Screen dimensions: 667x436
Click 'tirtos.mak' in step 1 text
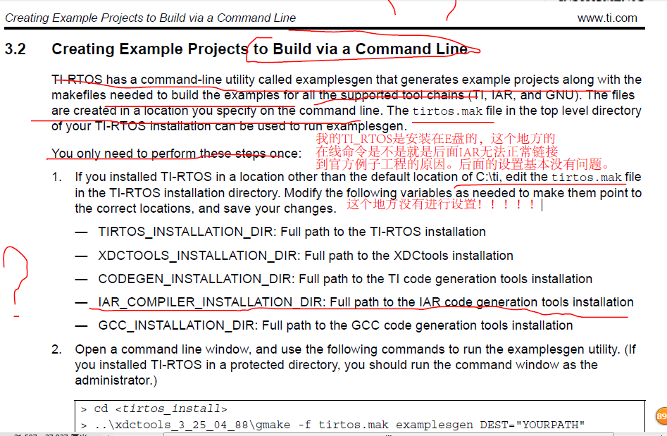(587, 177)
